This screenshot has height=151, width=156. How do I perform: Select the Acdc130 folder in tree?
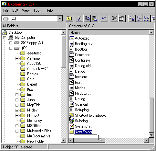pyautogui.click(x=34, y=64)
